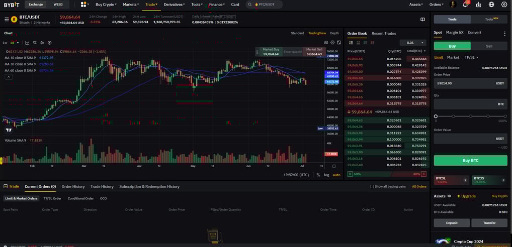Expand the Markets menu
This screenshot has height=247, width=512.
point(131,5)
